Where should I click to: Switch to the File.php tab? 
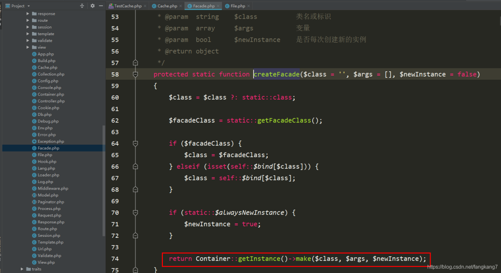tap(237, 6)
